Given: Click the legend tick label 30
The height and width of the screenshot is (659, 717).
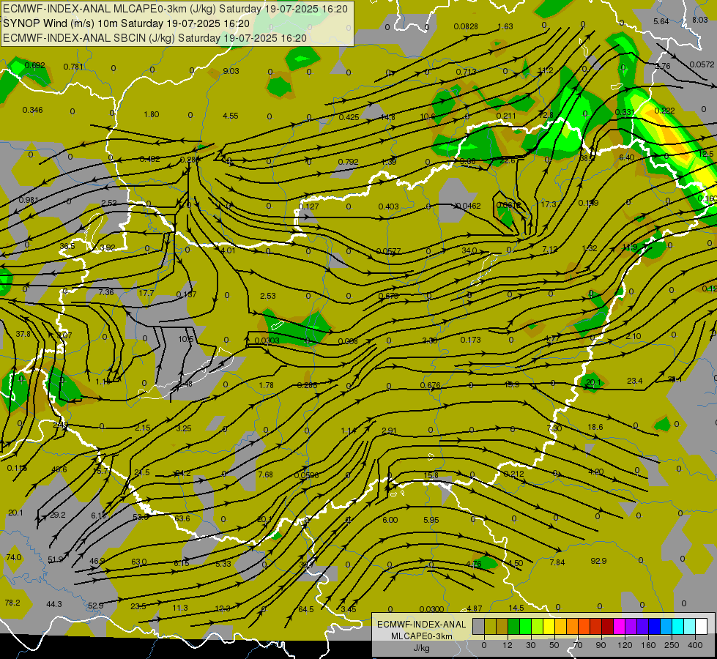Looking at the screenshot, I should [531, 645].
